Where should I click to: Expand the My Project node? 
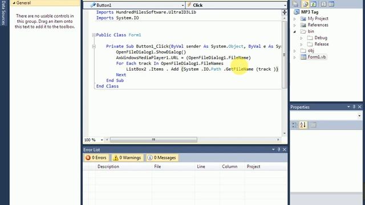coord(295,19)
